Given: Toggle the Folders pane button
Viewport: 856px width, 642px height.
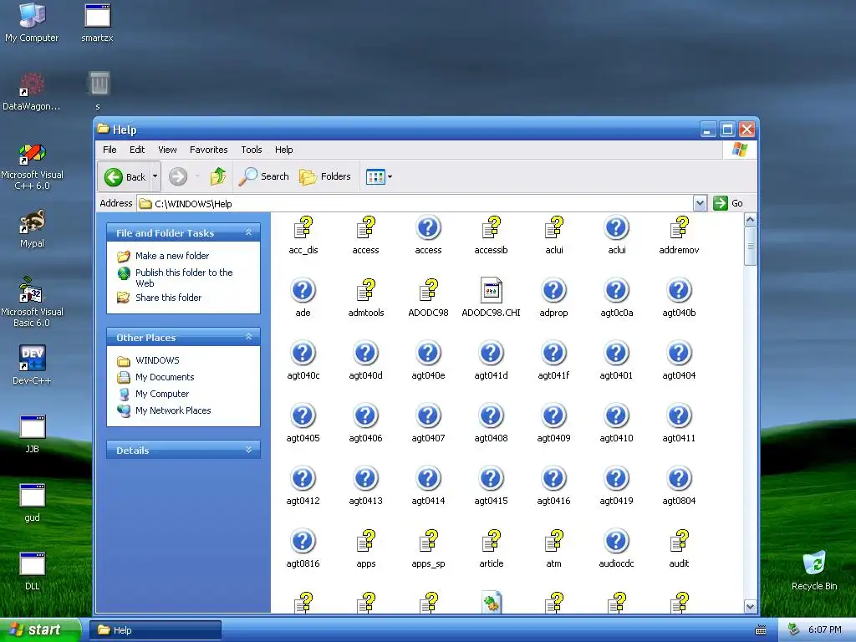Looking at the screenshot, I should pos(325,177).
